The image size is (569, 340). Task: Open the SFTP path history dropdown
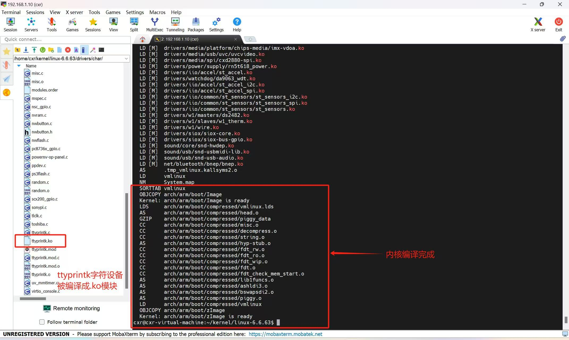pos(126,58)
